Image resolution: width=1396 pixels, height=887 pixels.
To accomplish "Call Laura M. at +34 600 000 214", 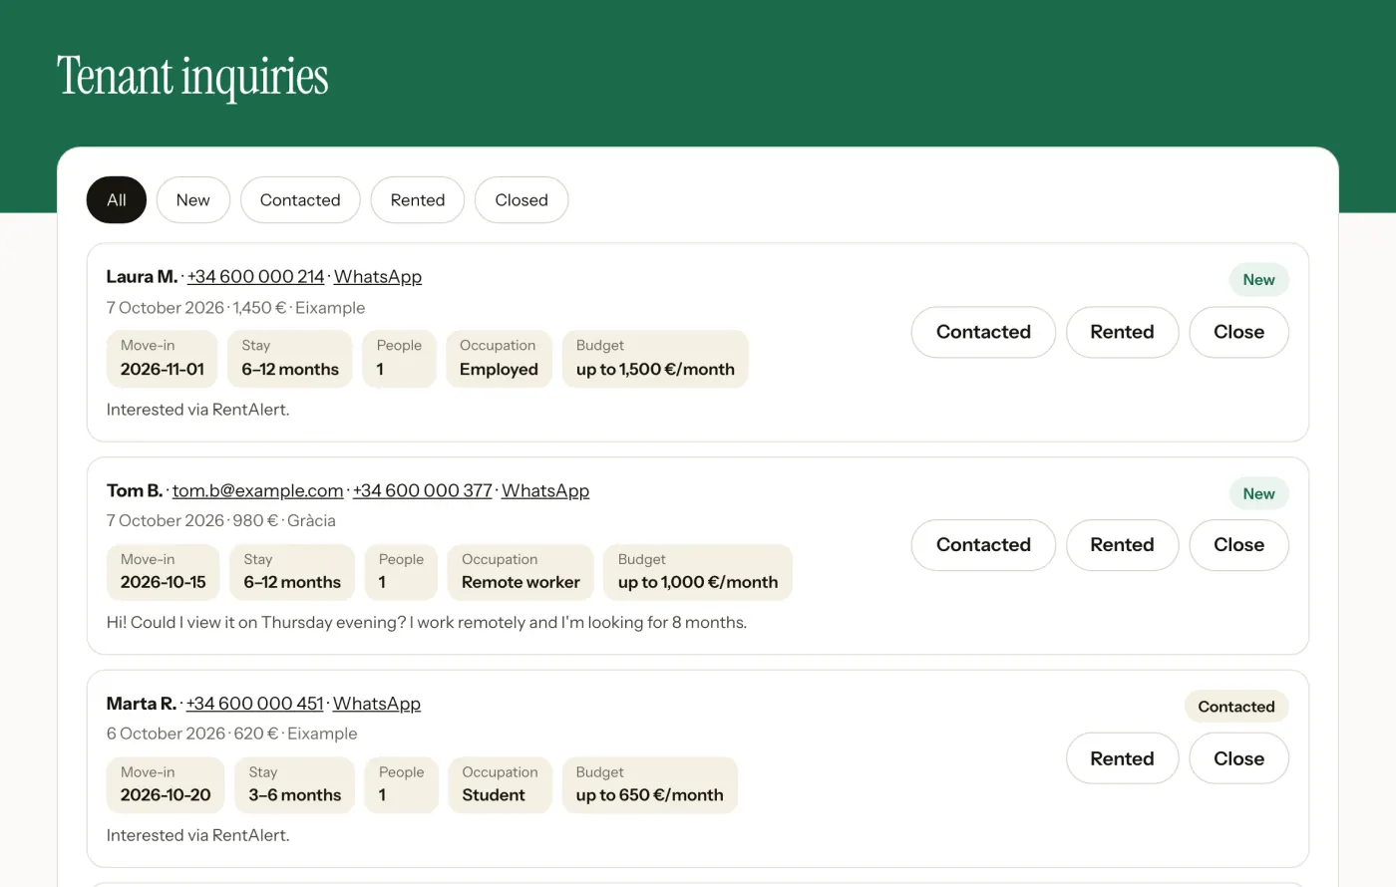I will point(256,277).
